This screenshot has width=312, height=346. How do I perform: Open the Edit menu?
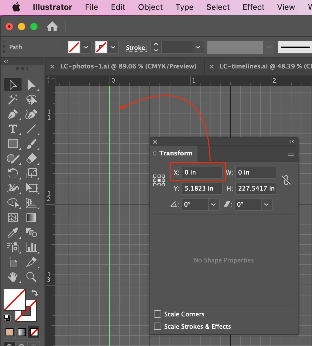point(118,7)
